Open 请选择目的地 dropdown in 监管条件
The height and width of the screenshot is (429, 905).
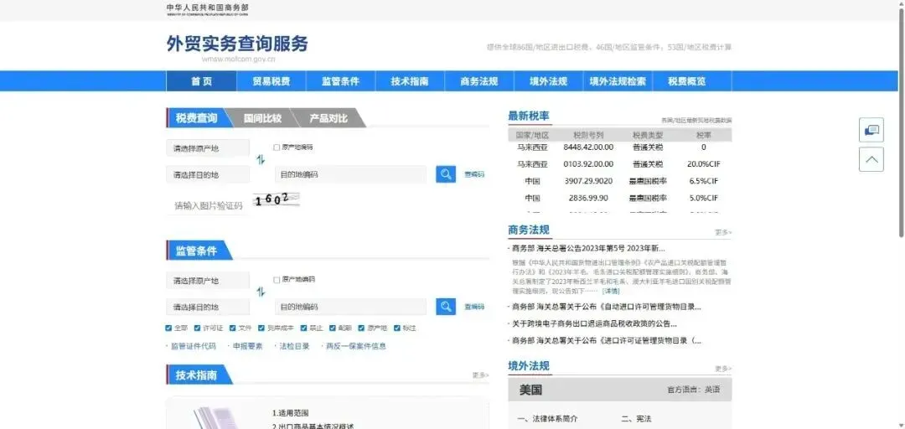(x=208, y=307)
